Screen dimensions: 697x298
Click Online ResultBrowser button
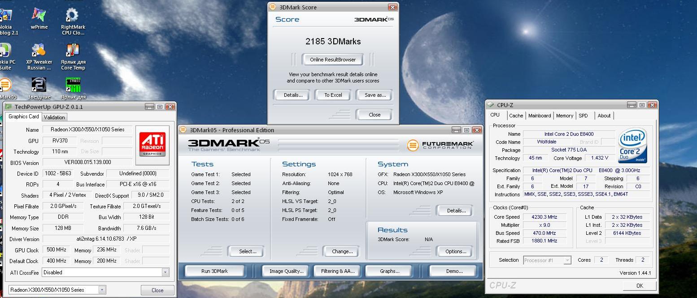click(333, 60)
